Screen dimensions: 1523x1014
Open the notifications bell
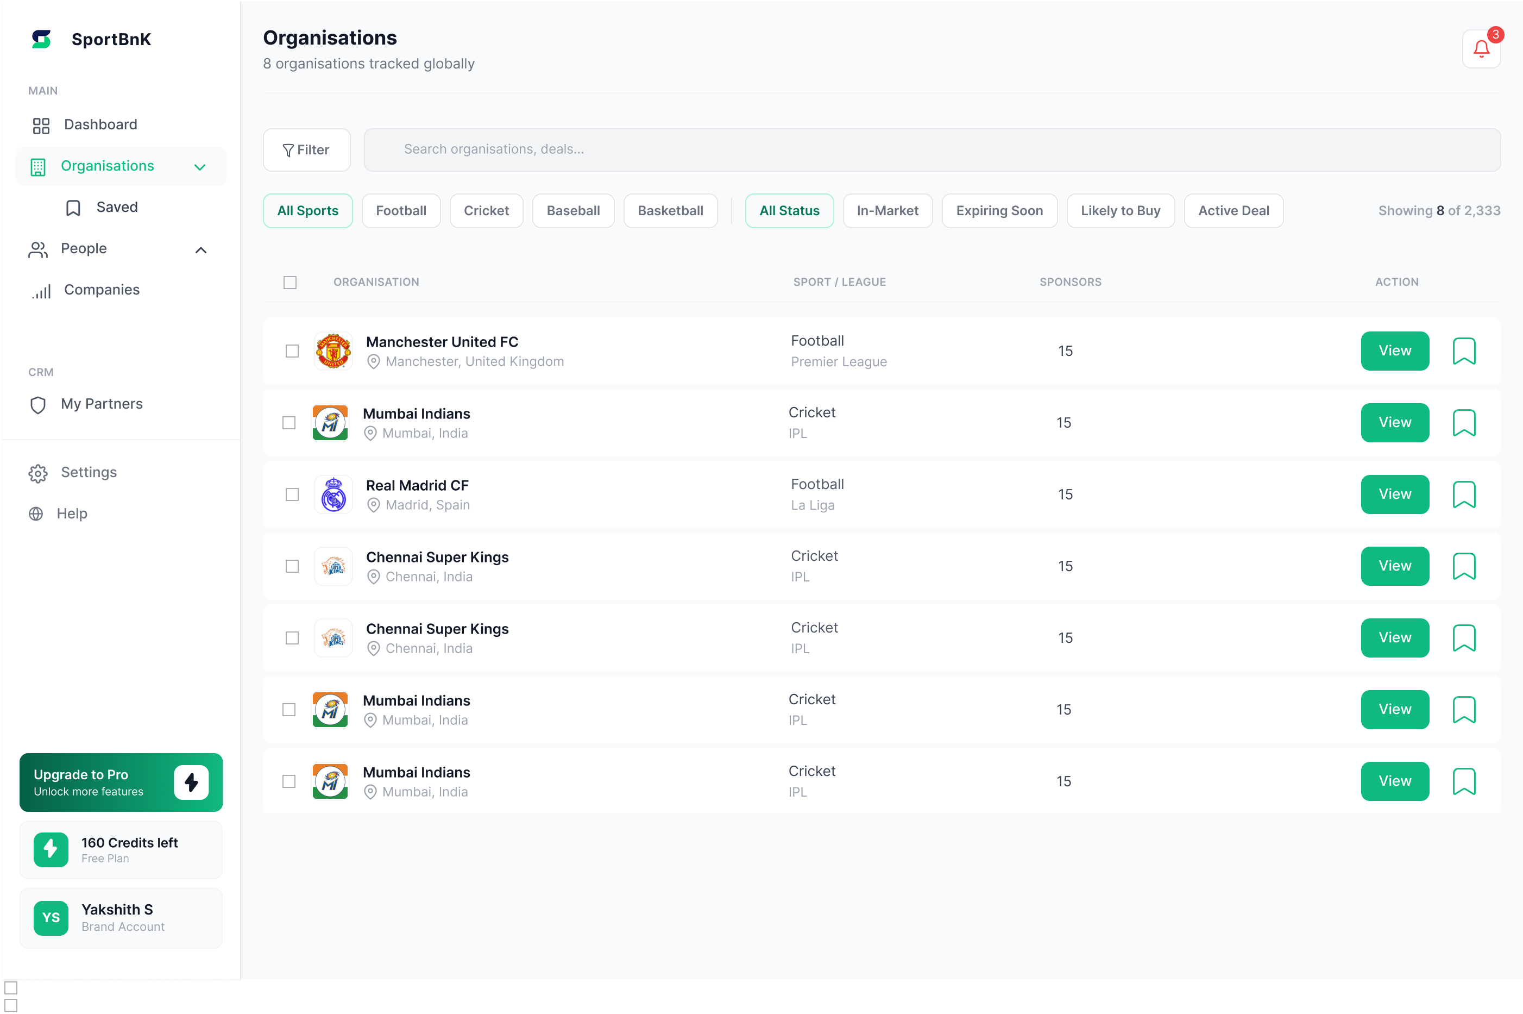pos(1481,48)
